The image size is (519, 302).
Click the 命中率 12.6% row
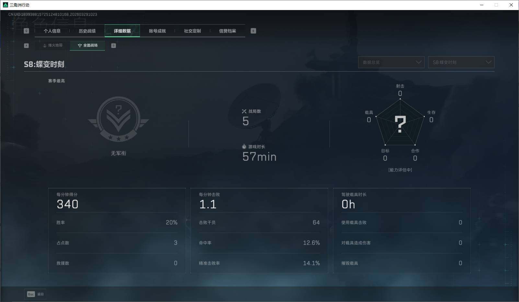tap(259, 243)
